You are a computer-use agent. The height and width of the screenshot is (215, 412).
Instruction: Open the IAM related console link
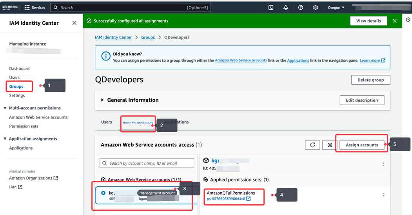(16, 187)
